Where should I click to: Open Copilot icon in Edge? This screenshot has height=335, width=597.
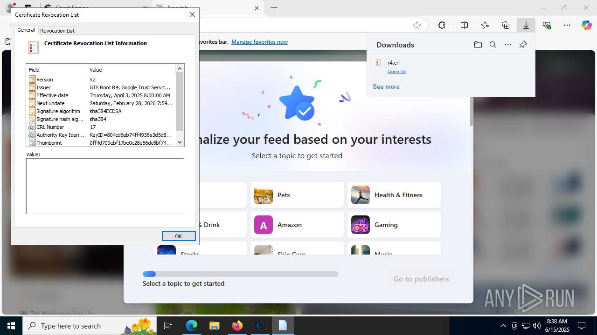(x=586, y=25)
